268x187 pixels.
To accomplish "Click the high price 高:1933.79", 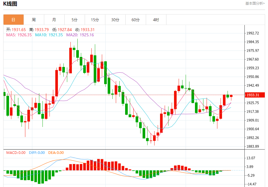I will (x=39, y=30).
